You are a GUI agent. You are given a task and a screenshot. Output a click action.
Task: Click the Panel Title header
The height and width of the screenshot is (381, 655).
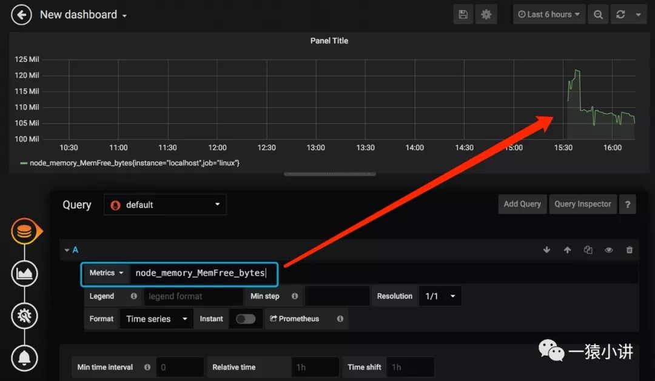point(329,41)
